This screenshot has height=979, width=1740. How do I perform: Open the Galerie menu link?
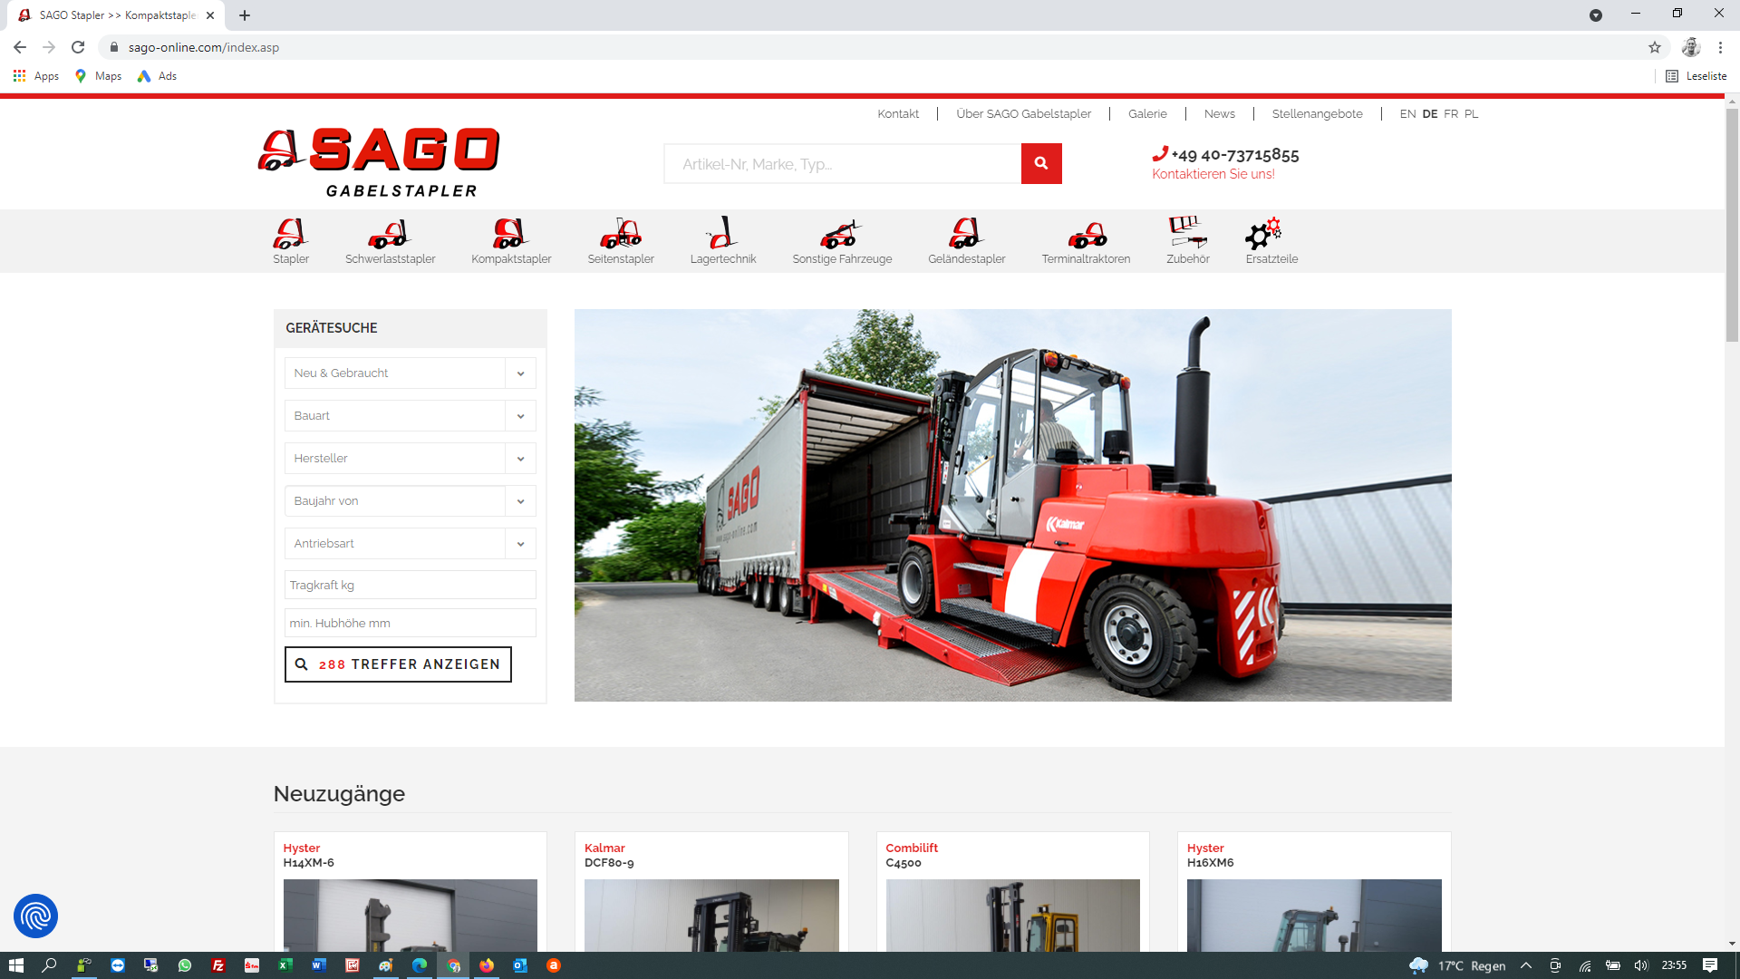click(1147, 113)
